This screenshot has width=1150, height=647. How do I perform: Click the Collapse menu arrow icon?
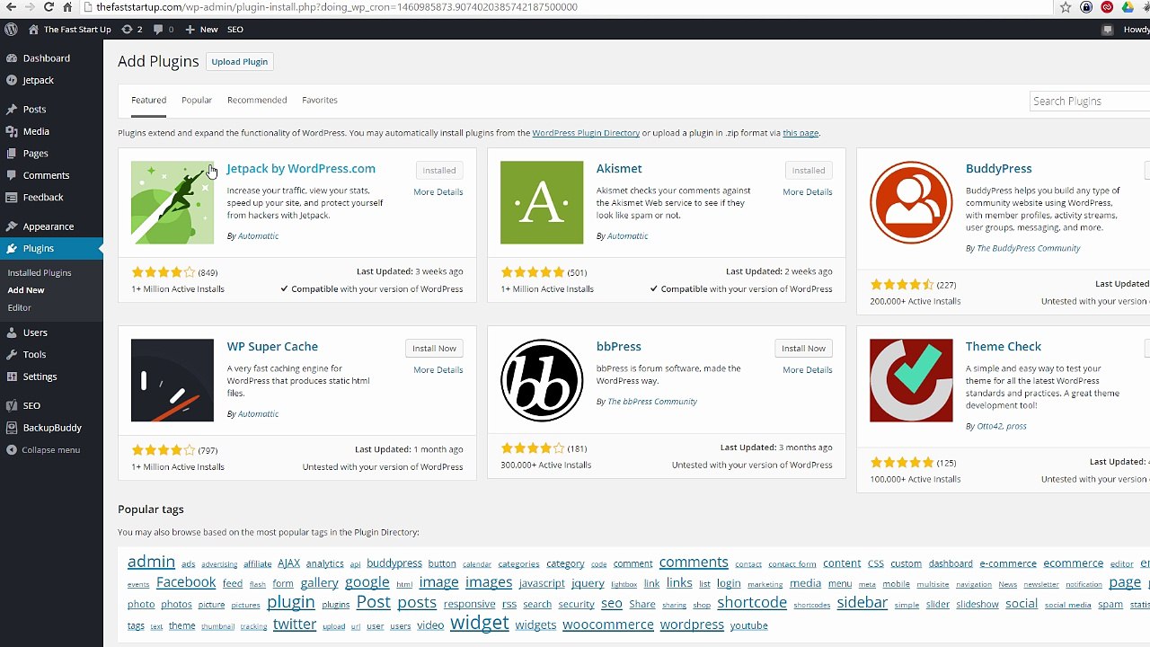pyautogui.click(x=12, y=449)
